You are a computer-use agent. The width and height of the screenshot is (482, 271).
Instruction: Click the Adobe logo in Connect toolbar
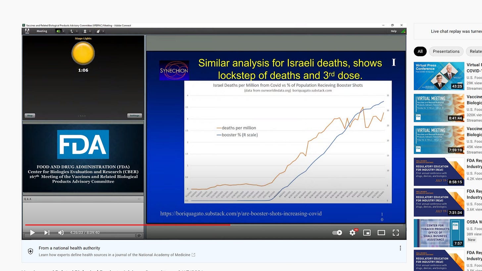tap(27, 31)
